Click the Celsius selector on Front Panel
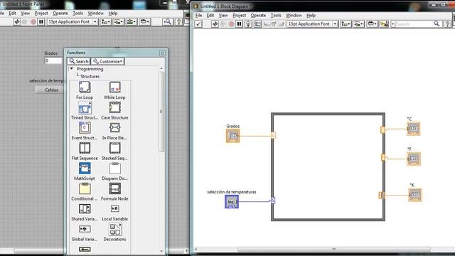Screen dimensions: 455x256 coord(50,90)
